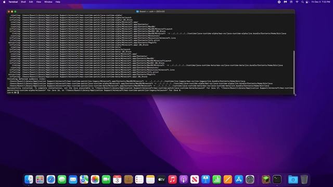Open Finder from the Dock
Viewport: 333px width, 187px height.
[x=29, y=180]
